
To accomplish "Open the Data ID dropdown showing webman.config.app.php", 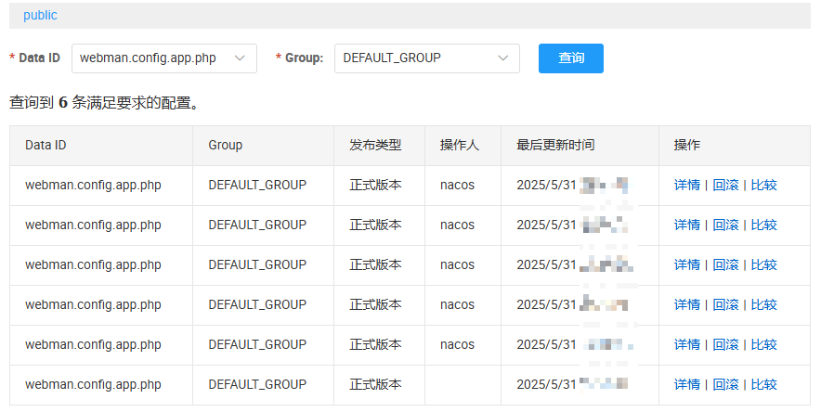I will (x=163, y=58).
